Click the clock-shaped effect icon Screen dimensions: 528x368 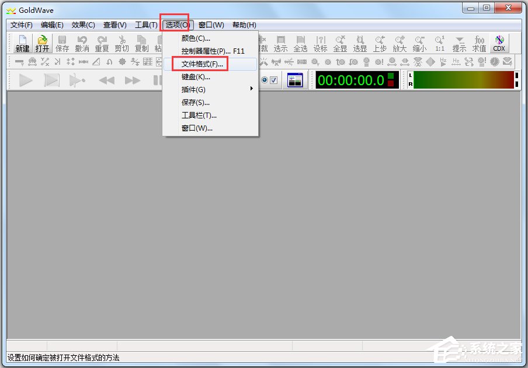pyautogui.click(x=495, y=62)
